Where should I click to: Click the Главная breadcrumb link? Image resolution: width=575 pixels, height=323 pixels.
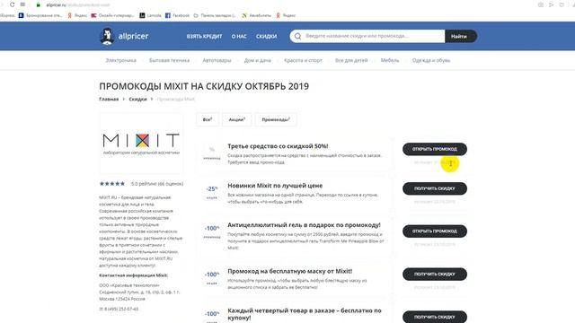[109, 100]
